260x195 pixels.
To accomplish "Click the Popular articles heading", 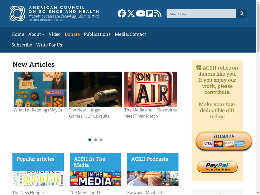I will 35,159.
